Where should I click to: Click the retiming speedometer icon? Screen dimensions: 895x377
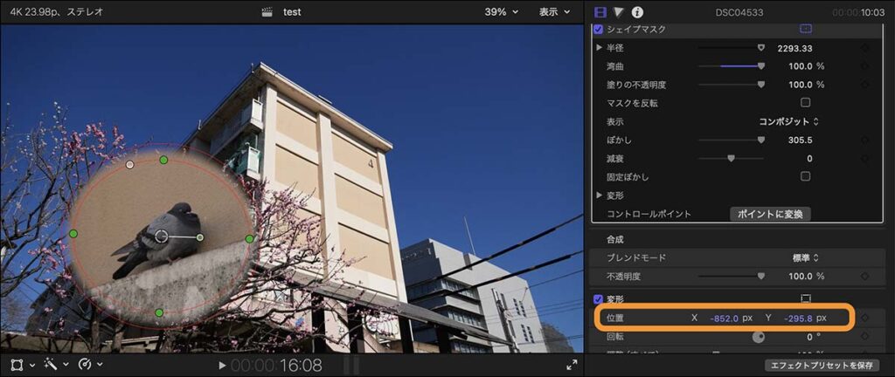pyautogui.click(x=85, y=365)
